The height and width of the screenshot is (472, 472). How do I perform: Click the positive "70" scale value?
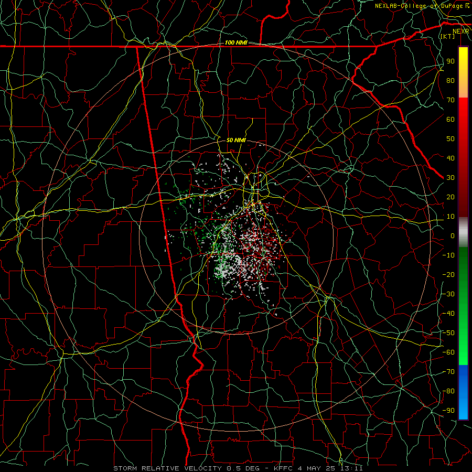pyautogui.click(x=450, y=100)
